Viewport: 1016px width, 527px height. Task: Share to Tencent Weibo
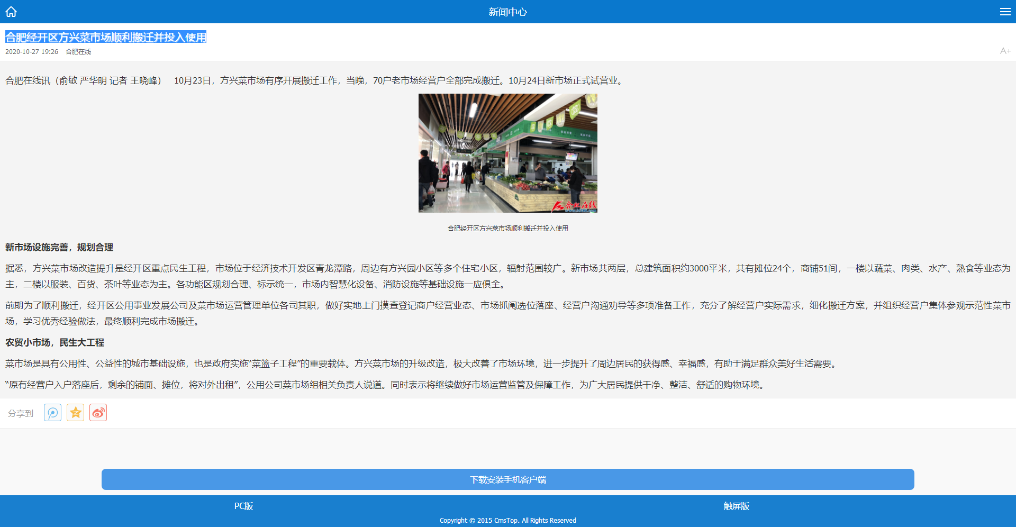pos(52,413)
